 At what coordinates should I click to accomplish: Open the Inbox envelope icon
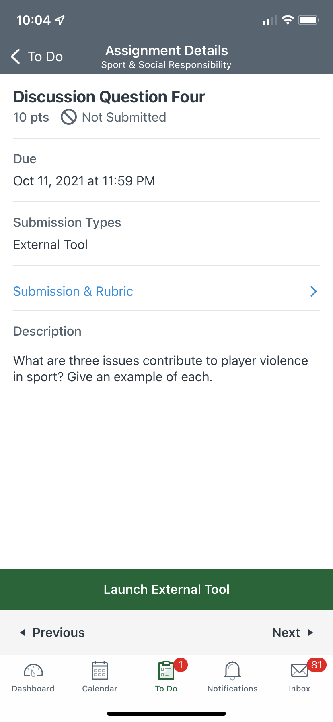pyautogui.click(x=299, y=671)
